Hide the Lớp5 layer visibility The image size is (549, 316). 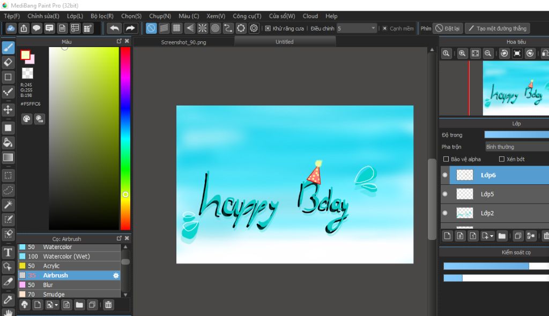pos(444,194)
